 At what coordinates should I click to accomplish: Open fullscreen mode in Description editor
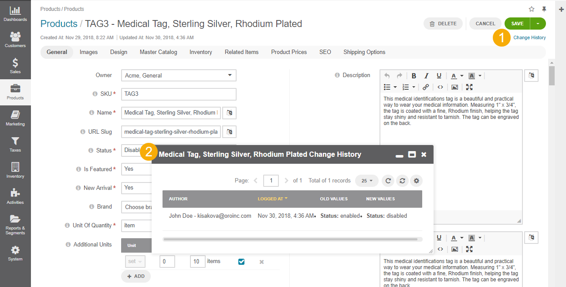(469, 87)
